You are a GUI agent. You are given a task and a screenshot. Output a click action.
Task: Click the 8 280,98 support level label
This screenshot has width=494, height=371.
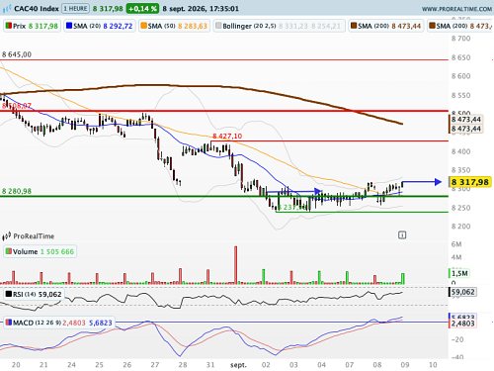coord(17,191)
